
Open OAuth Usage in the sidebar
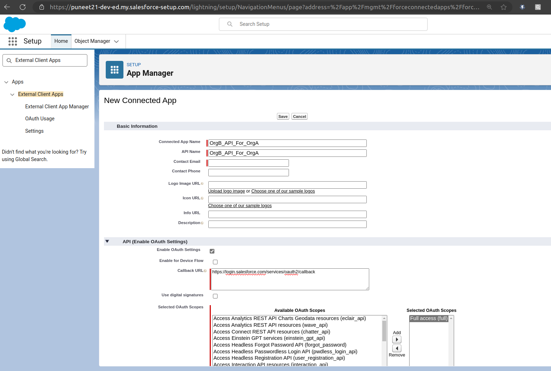pos(40,118)
